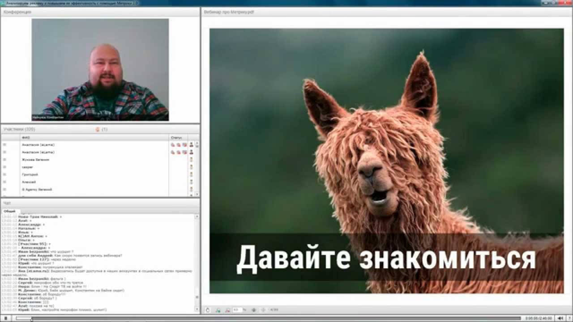Toggle the marker beside participant Алексей
Viewport: 573px width, 322px height.
click(4, 182)
